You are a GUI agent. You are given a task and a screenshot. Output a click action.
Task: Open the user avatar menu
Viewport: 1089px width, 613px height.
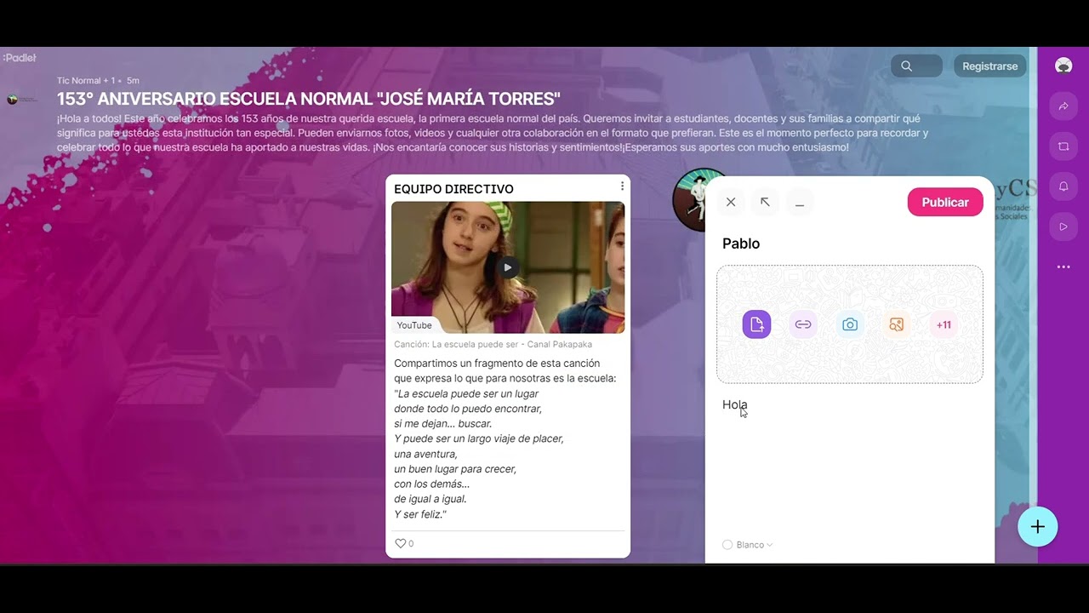click(1063, 66)
